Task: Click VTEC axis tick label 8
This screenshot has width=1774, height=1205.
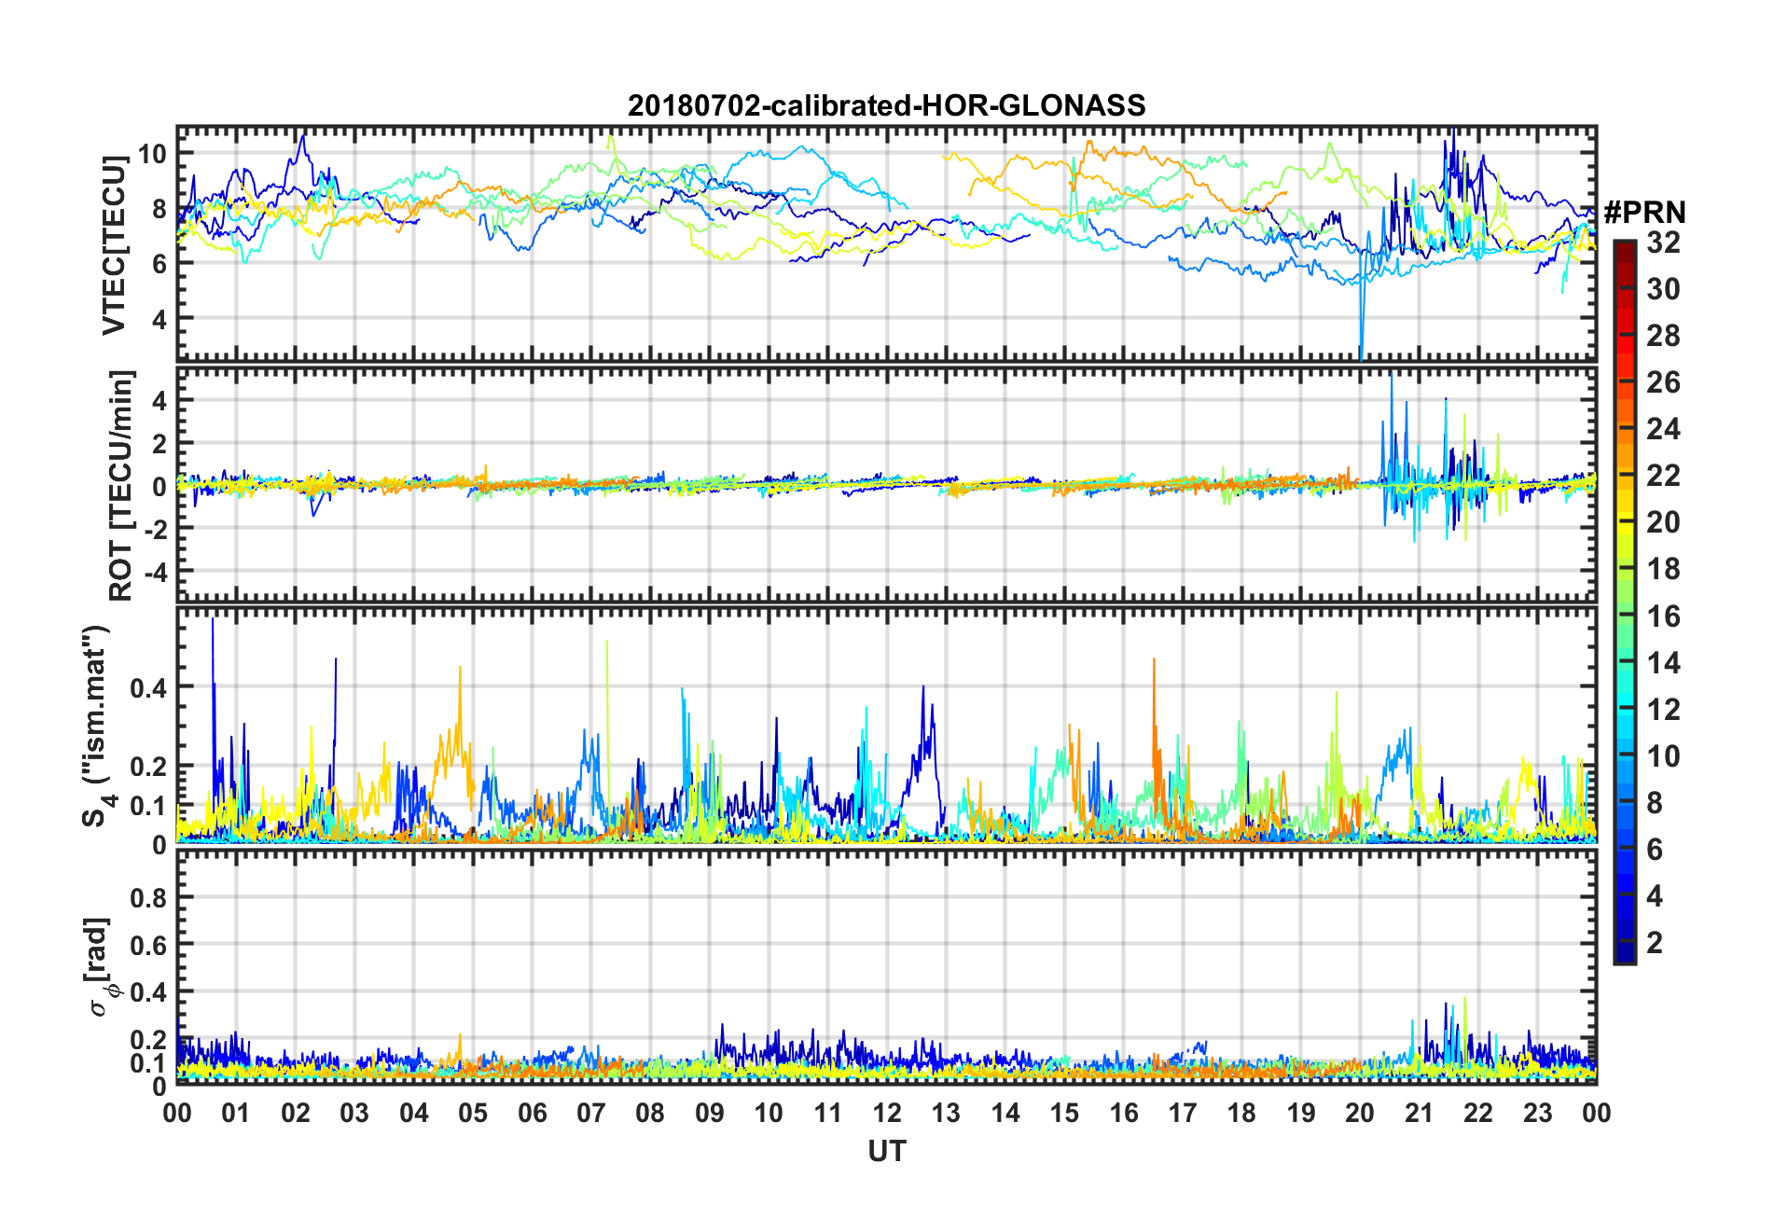Action: click(x=159, y=209)
